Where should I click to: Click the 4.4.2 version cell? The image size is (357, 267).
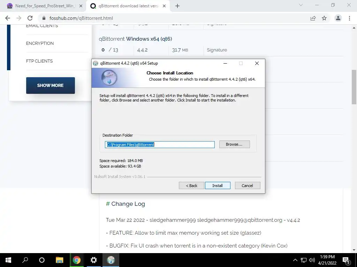tap(142, 50)
